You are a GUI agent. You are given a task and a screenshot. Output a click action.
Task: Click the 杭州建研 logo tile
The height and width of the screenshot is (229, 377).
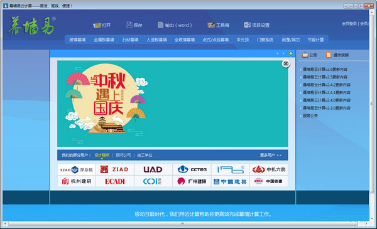coord(77,181)
